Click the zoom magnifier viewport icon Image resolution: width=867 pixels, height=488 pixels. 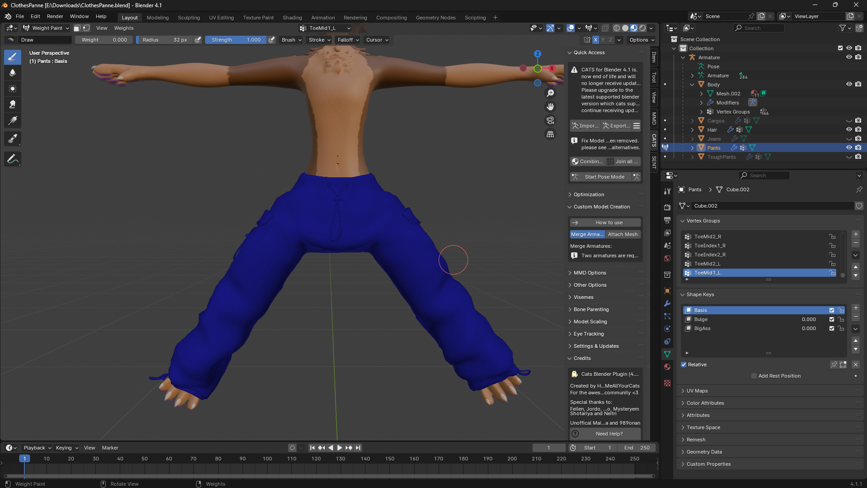click(x=550, y=93)
